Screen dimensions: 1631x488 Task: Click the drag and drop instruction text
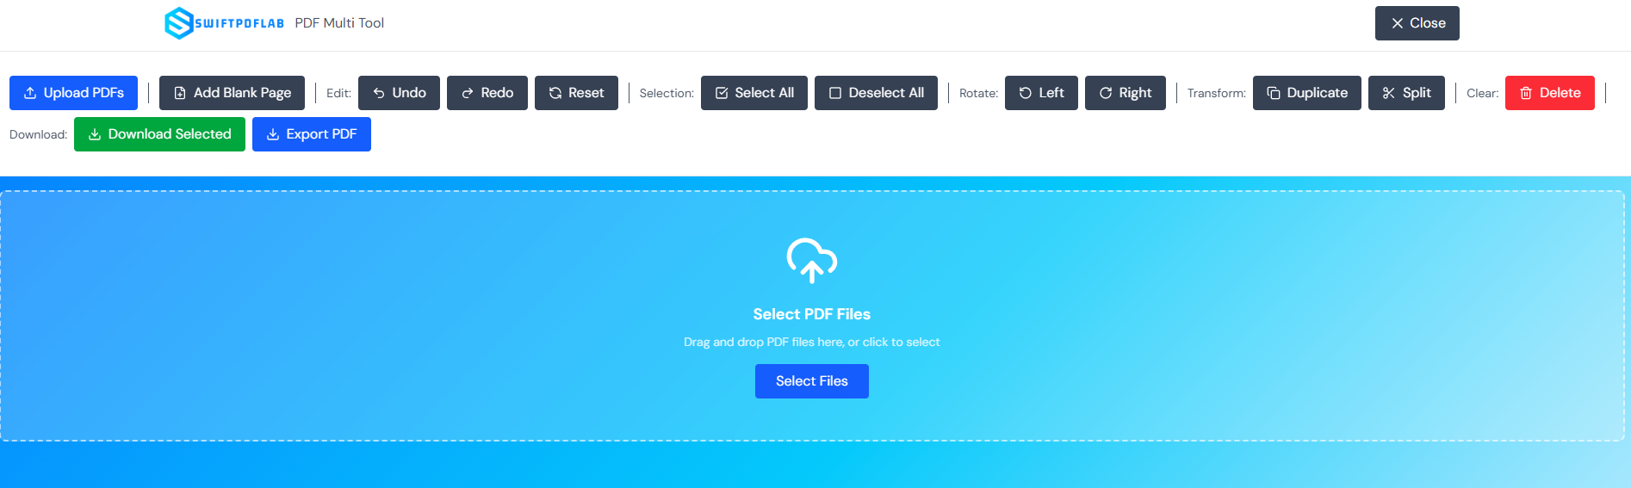[x=811, y=342]
